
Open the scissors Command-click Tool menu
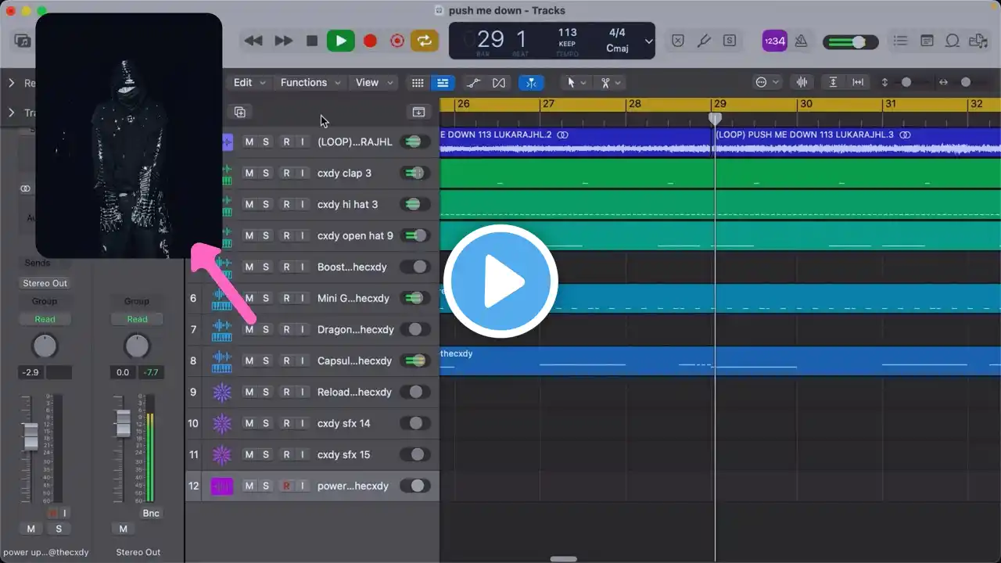click(x=611, y=82)
